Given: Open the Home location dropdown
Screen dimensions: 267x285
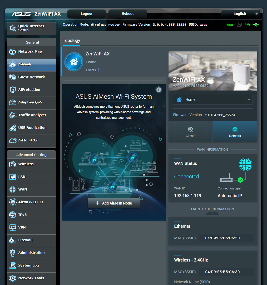Looking at the screenshot, I should [212, 99].
